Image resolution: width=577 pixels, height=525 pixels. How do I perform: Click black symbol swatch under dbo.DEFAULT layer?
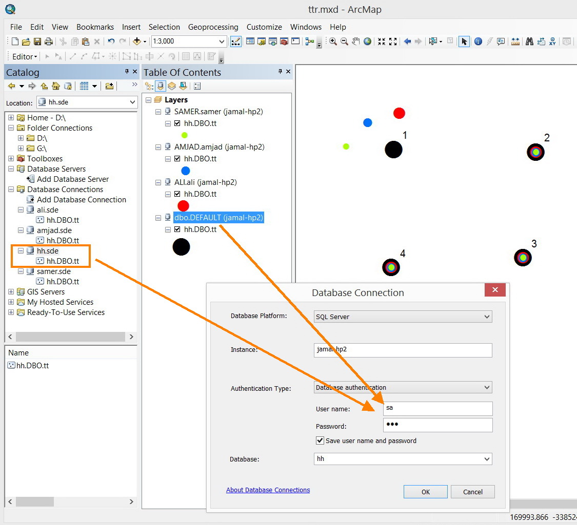pos(181,247)
